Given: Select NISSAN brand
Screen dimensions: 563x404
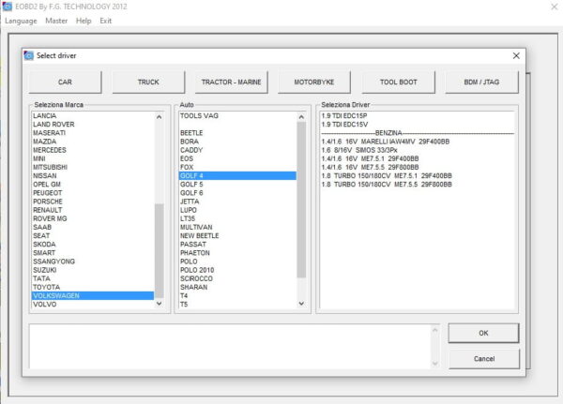Looking at the screenshot, I should click(x=93, y=176).
